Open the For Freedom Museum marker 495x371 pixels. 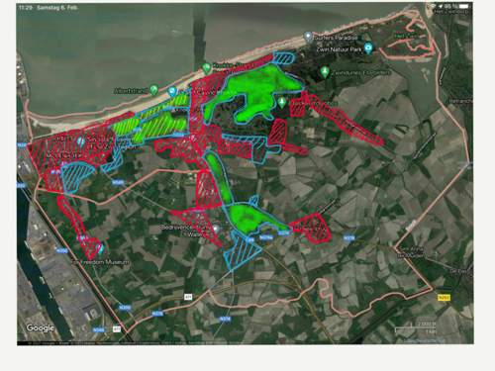[x=102, y=247]
